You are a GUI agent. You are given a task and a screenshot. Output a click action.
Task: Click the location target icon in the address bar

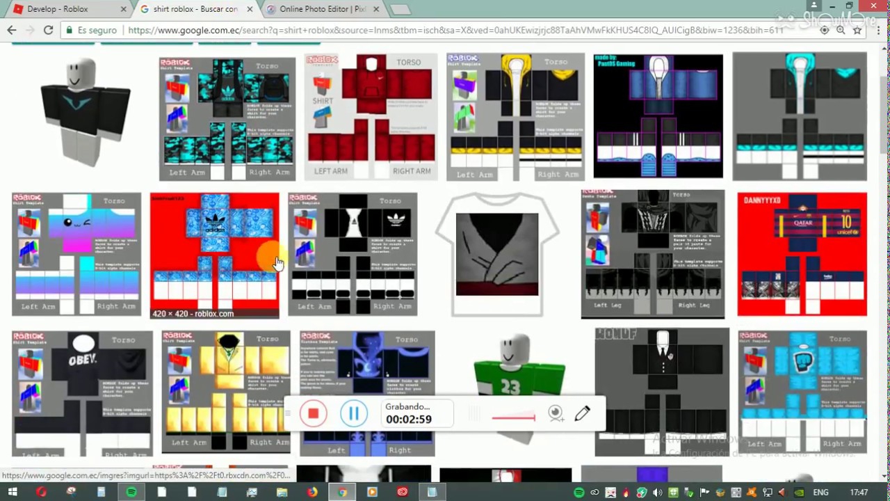coord(825,31)
